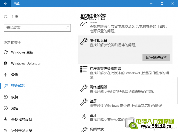Maximize the 设置 window

click(x=162, y=4)
